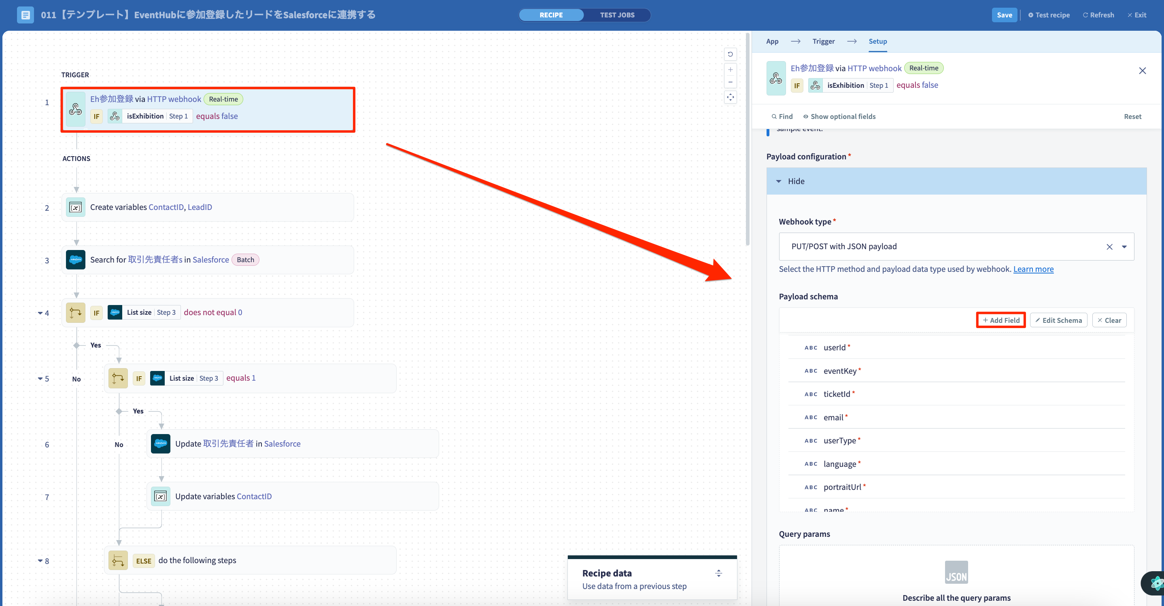Expand the Recipe data panel
The height and width of the screenshot is (606, 1164).
[718, 574]
